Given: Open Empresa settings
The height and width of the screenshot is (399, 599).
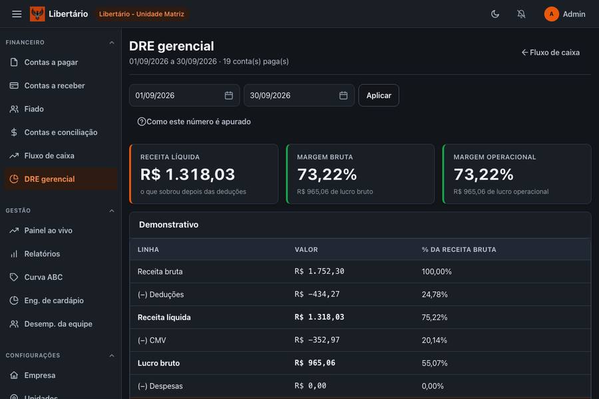Looking at the screenshot, I should tap(61, 375).
